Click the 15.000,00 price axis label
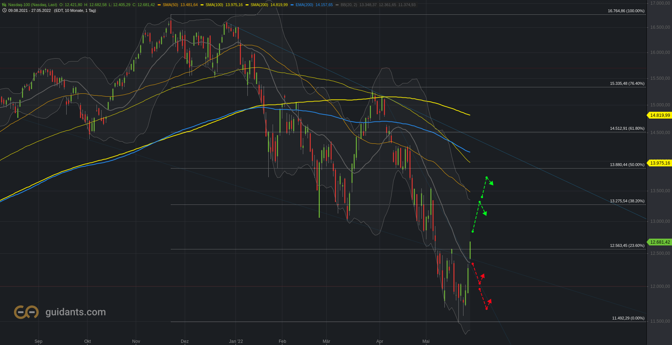This screenshot has height=345, width=672. [x=660, y=105]
